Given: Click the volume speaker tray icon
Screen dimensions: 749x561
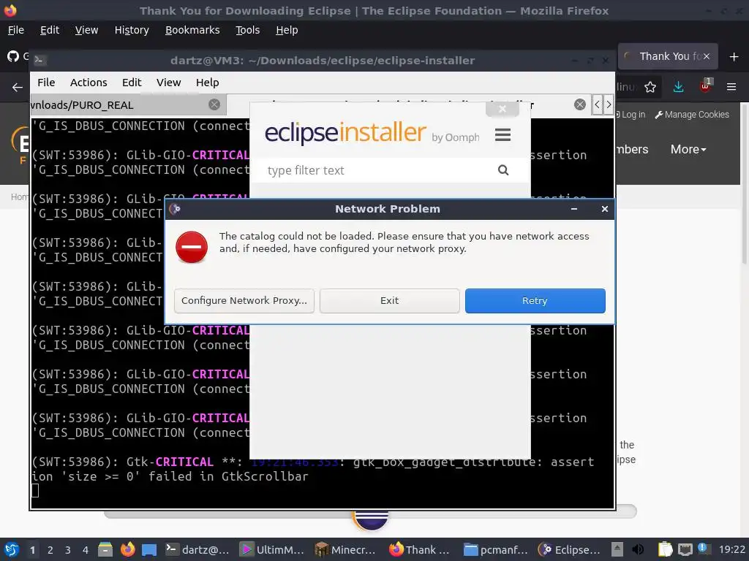Looking at the screenshot, I should click(x=638, y=549).
